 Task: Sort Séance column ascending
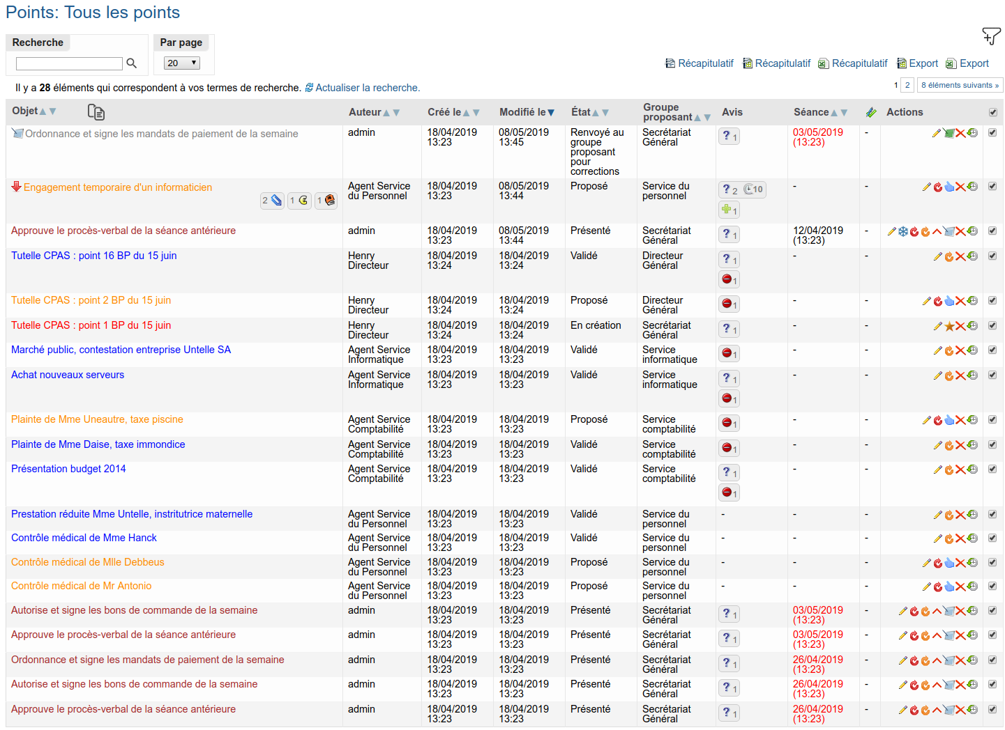click(x=834, y=113)
